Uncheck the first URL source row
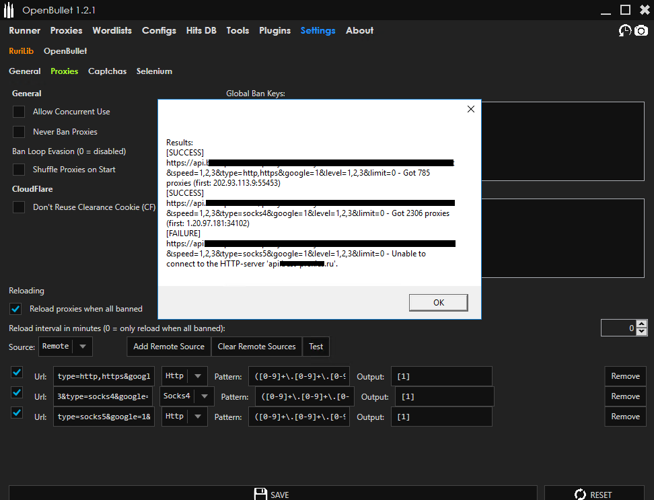This screenshot has height=500, width=654. 16,376
